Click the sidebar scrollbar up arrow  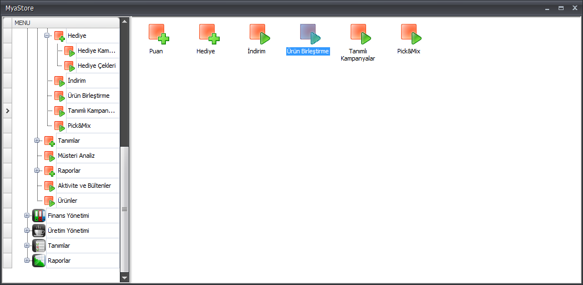point(124,22)
